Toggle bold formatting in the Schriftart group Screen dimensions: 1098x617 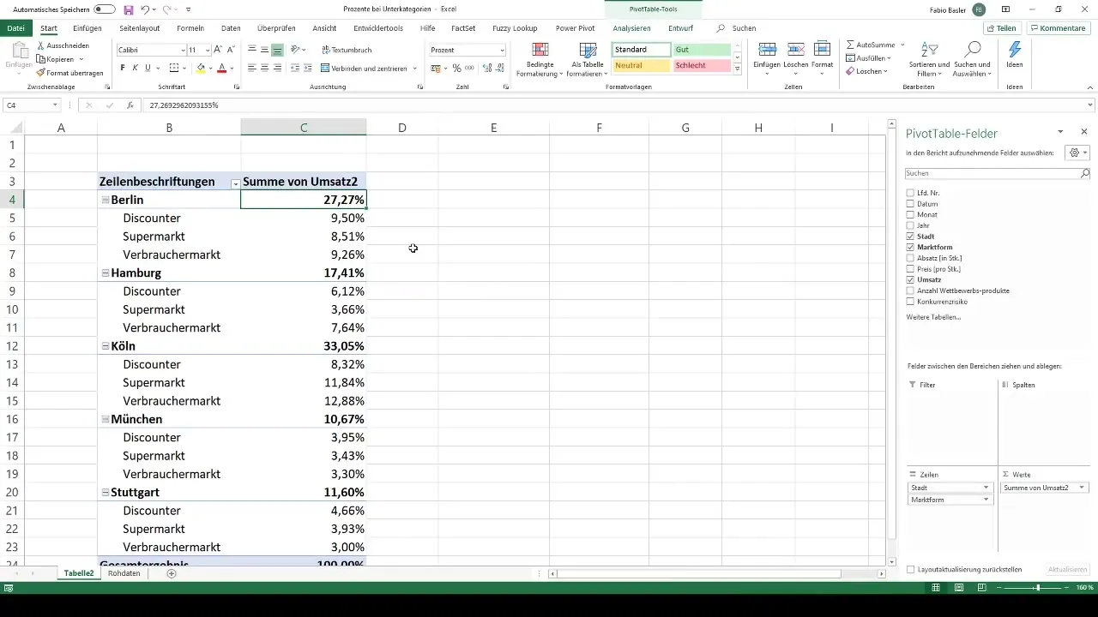click(x=123, y=68)
